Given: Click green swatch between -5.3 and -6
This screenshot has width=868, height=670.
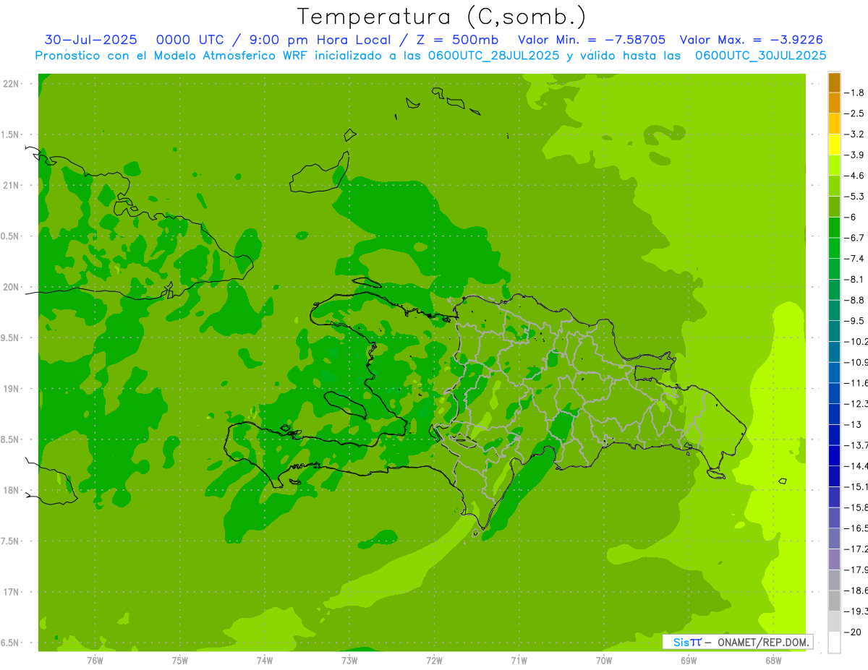Looking at the screenshot, I should [x=835, y=207].
